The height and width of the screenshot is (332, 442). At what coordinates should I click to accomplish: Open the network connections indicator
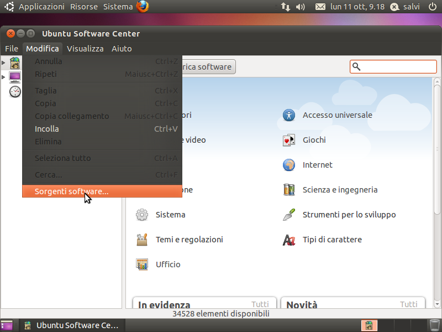tap(286, 7)
